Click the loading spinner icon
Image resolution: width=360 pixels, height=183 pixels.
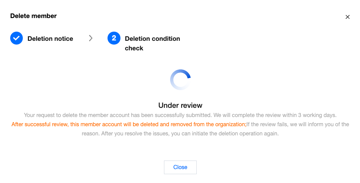click(180, 80)
